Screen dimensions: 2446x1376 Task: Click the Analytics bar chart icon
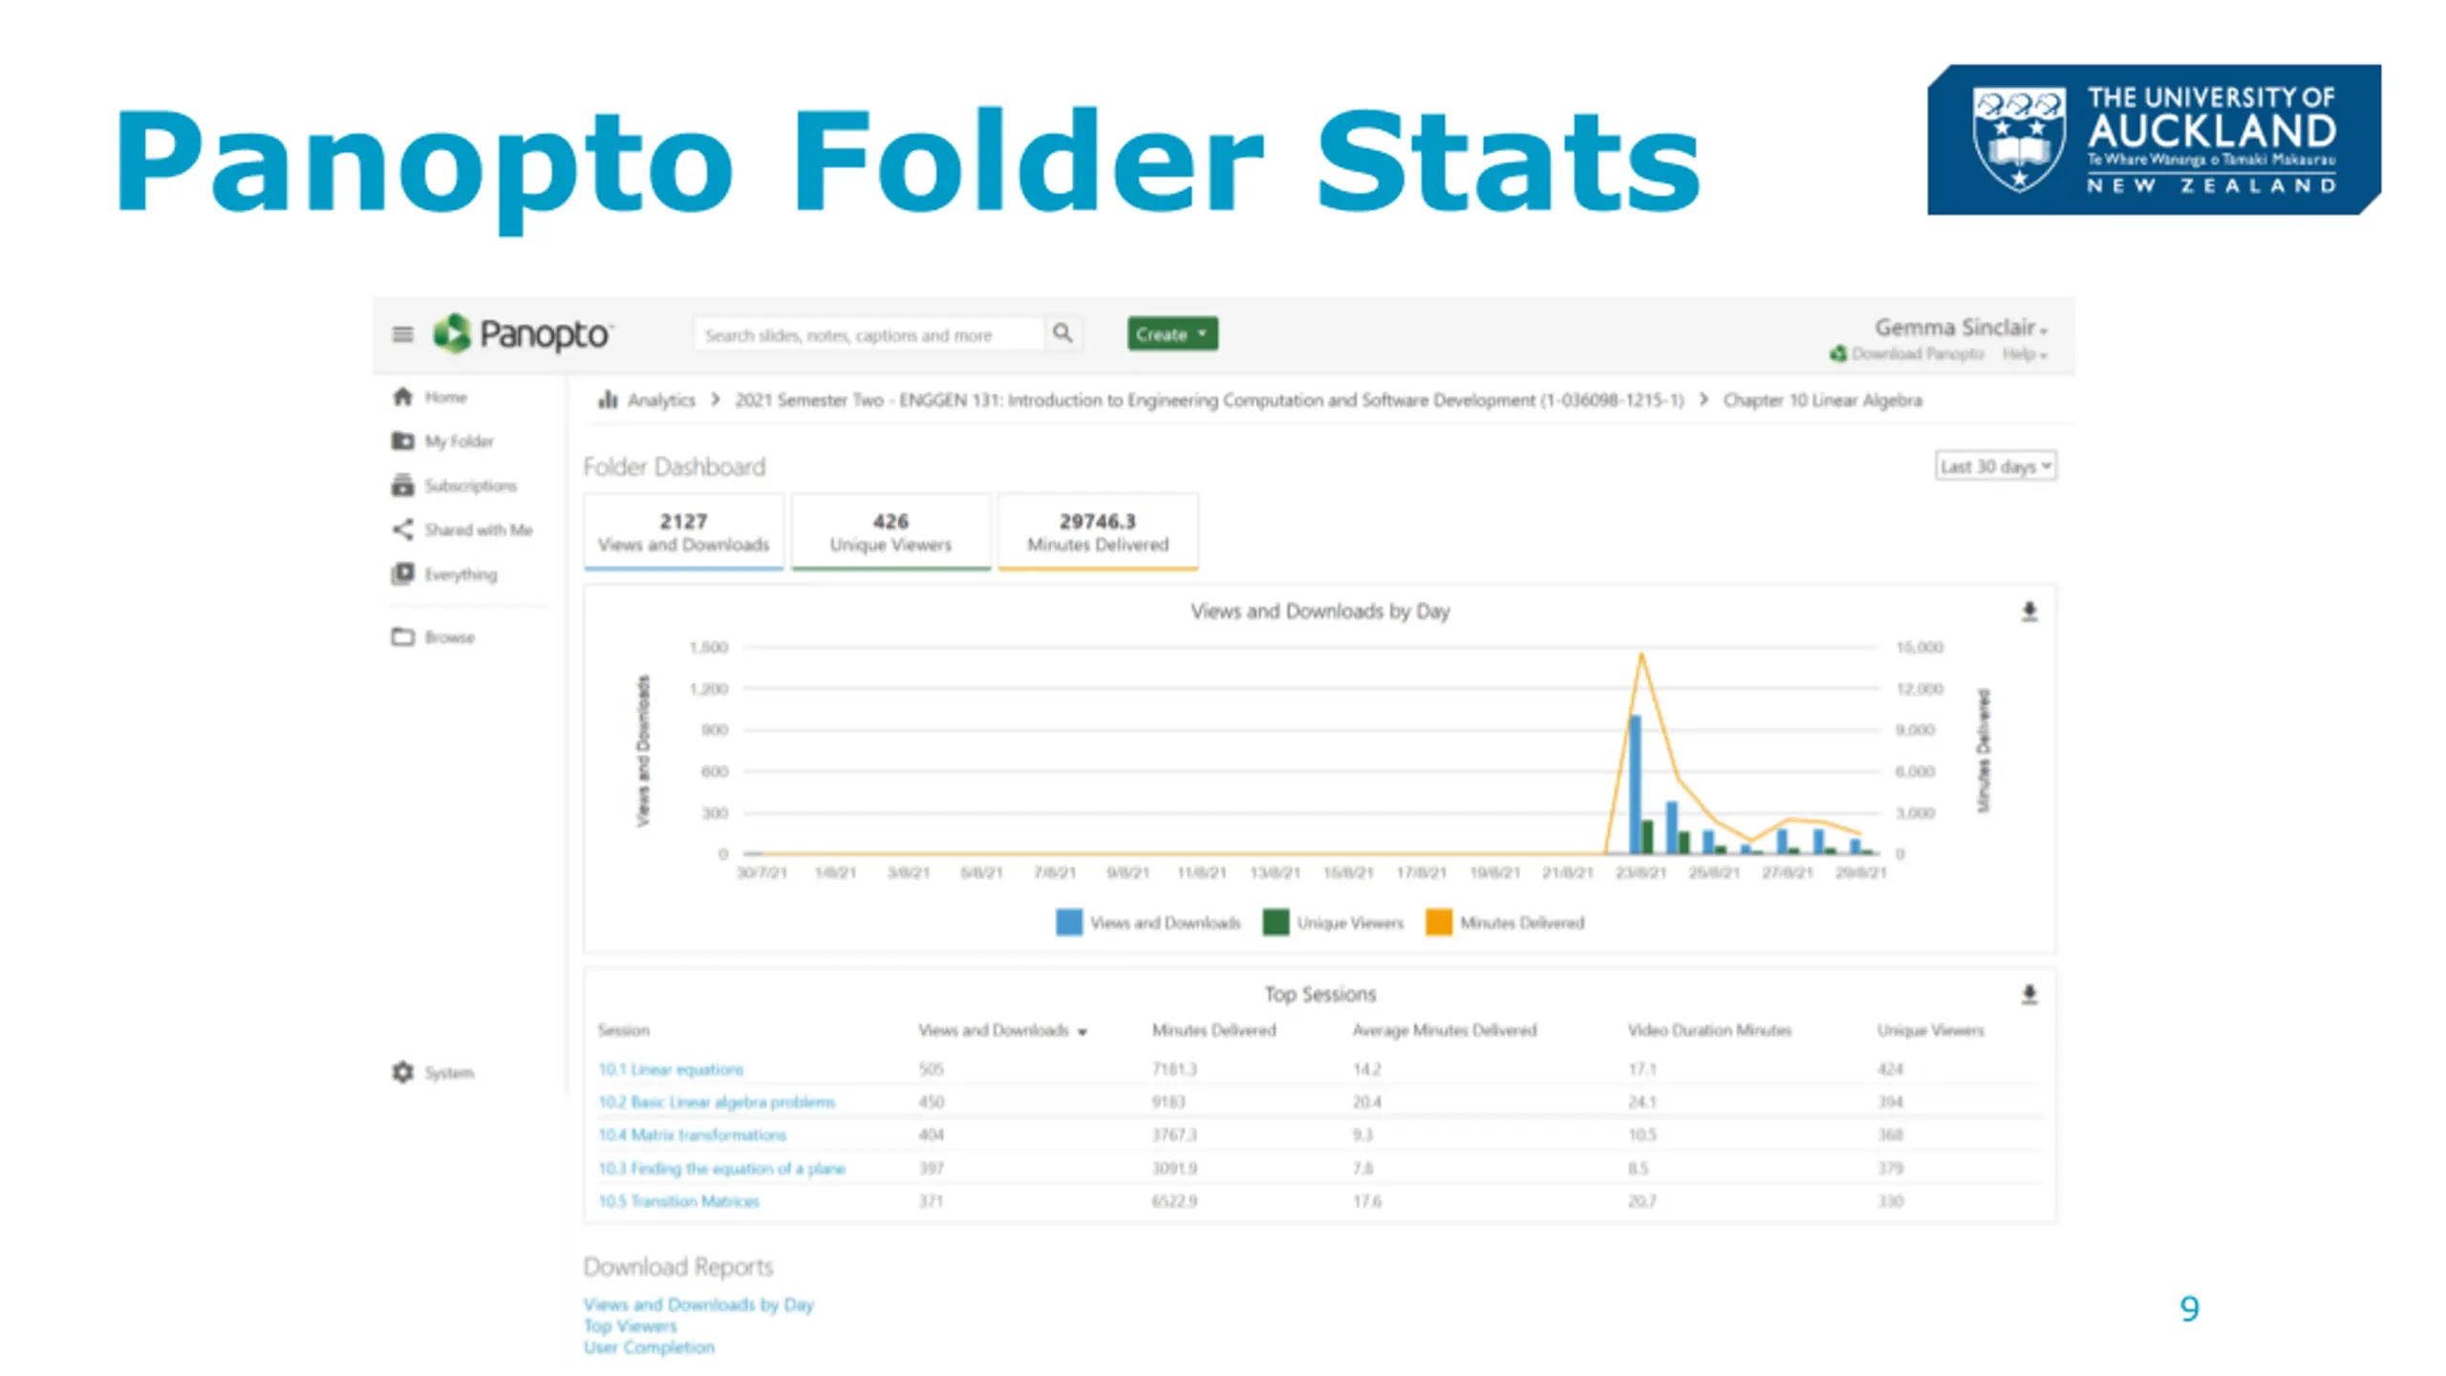[x=608, y=399]
